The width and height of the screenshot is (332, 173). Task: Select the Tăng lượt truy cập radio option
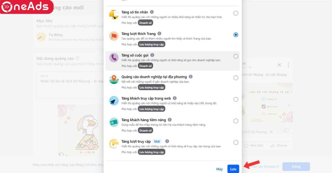pos(236,142)
